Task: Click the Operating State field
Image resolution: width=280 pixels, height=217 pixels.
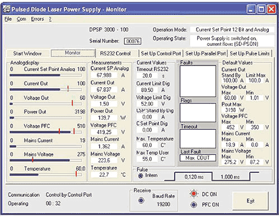Action: pyautogui.click(x=232, y=41)
